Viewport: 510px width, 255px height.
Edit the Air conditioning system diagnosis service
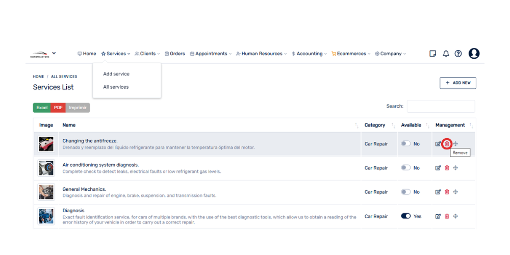(x=438, y=168)
